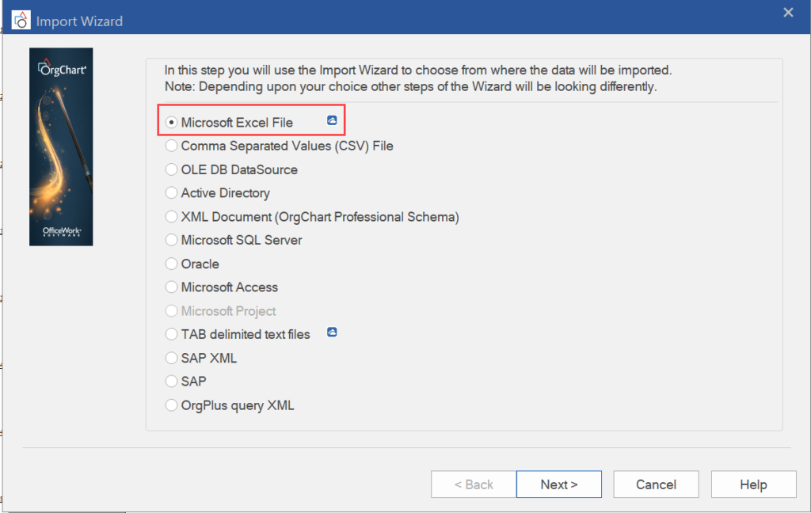
Task: Select the Microsoft Excel File radio button
Action: point(171,123)
